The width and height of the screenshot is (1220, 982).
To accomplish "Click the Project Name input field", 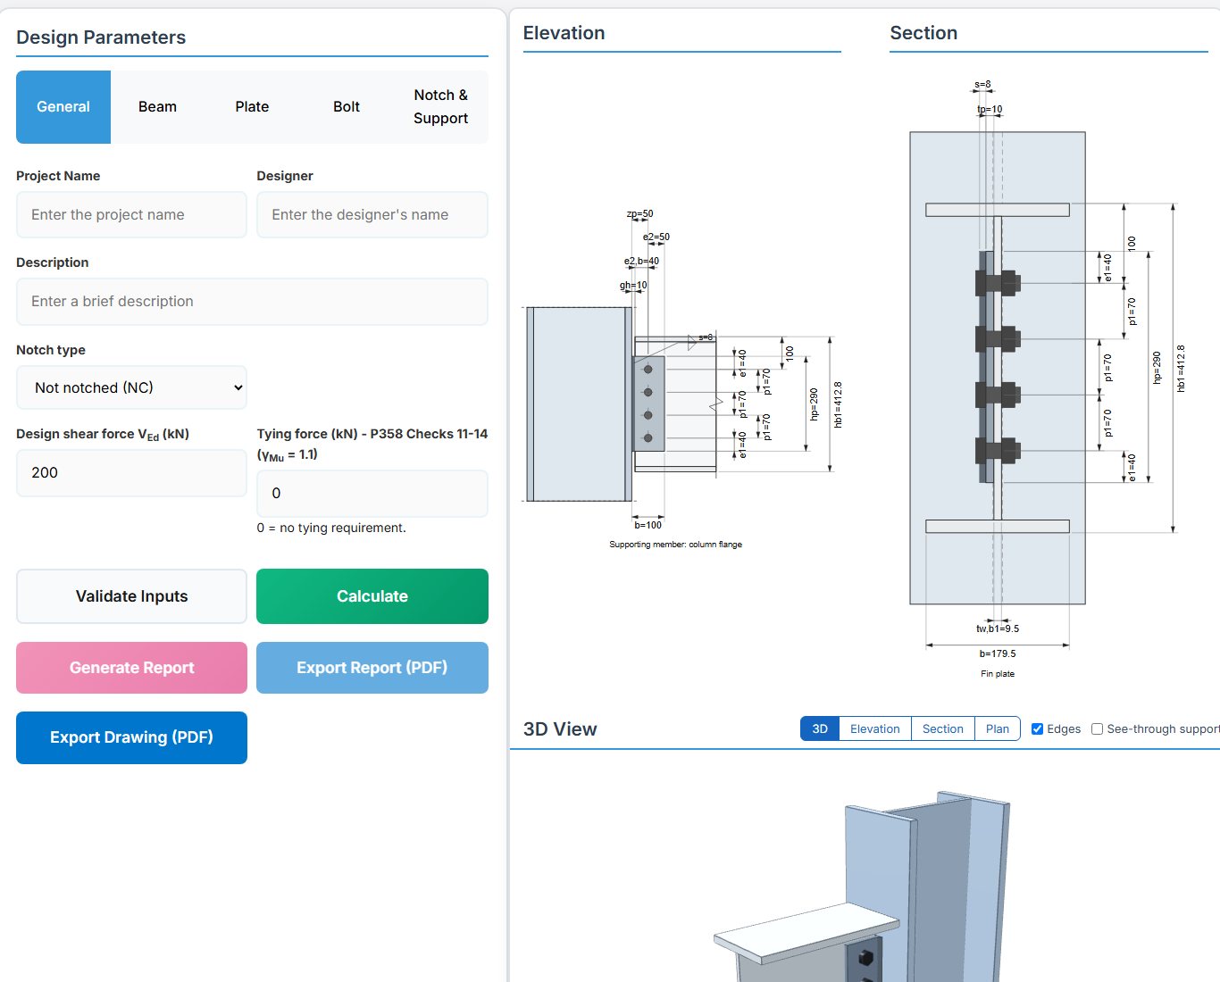I will [x=131, y=215].
